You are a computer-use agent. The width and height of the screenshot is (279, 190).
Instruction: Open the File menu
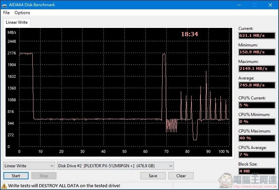tap(6, 13)
